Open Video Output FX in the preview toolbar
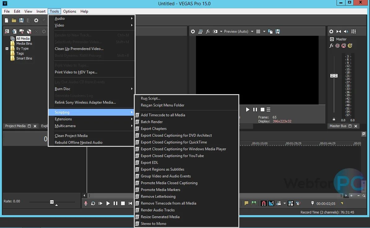The width and height of the screenshot is (370, 228). pos(208,31)
